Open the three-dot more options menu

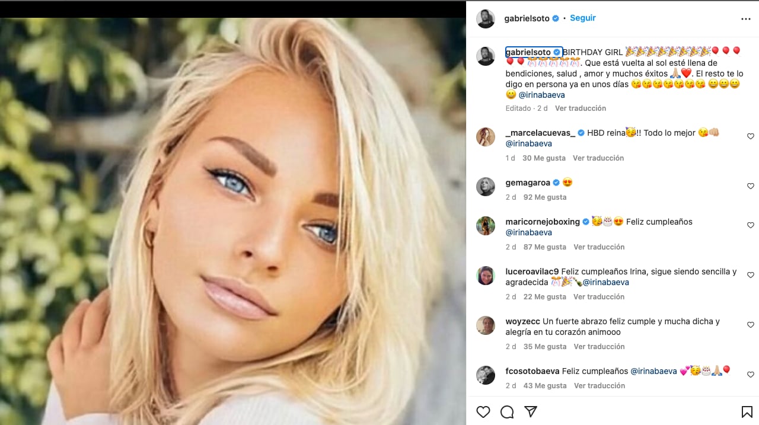746,19
